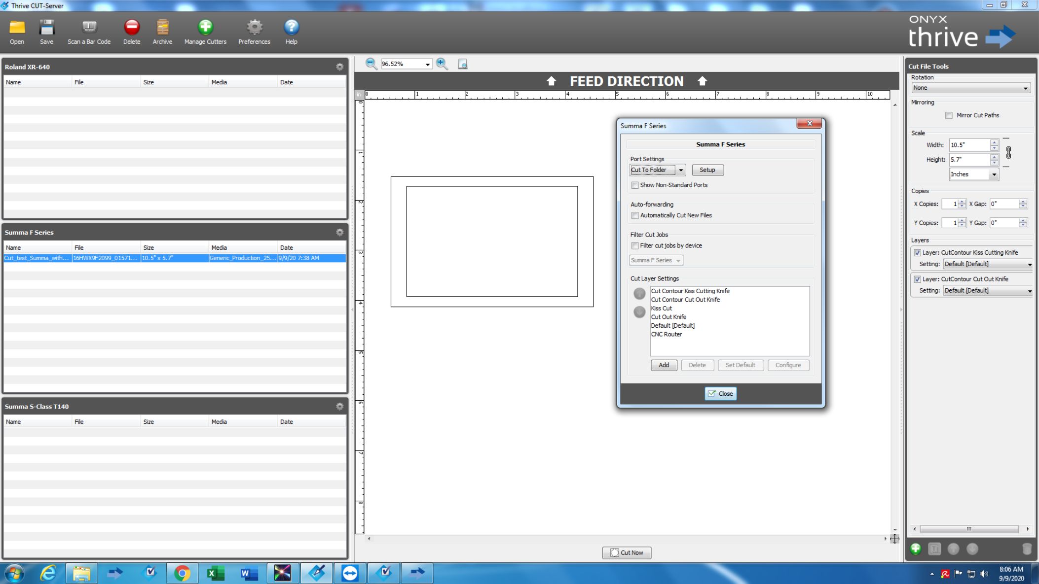Select Cut Contour Cut Out Knife setting
This screenshot has height=584, width=1039.
[x=685, y=300]
